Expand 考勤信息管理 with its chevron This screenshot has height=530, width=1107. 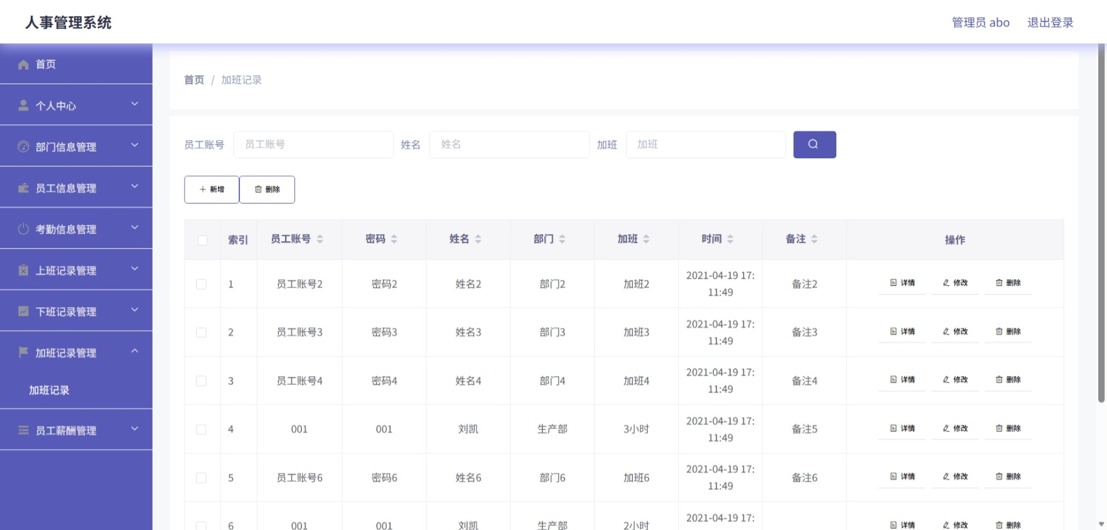(134, 227)
